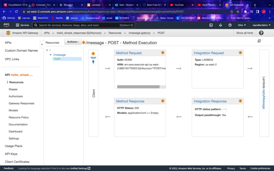This screenshot has width=274, height=171.
Task: Select the POST method in resource tree
Action: pyautogui.click(x=67, y=59)
